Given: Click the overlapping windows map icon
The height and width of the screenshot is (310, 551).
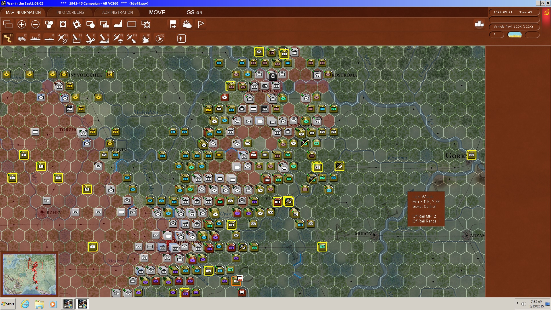Looking at the screenshot, I should (8, 24).
